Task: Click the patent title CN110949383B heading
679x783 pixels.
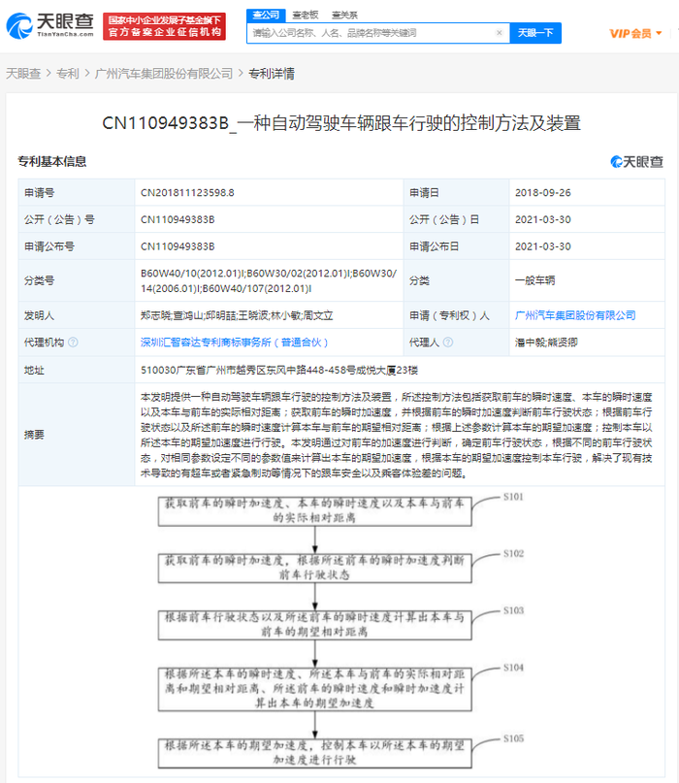Action: tap(341, 123)
